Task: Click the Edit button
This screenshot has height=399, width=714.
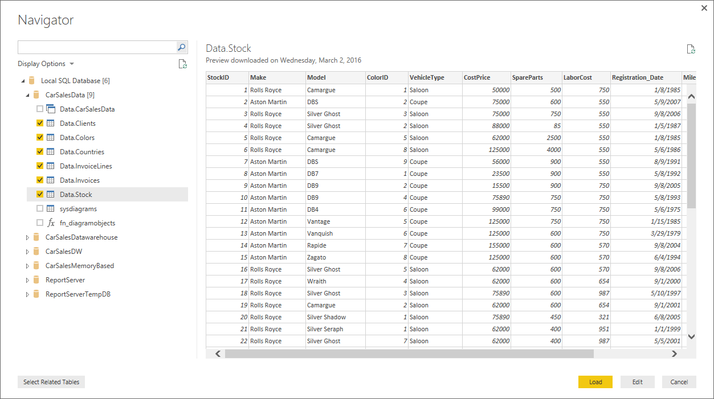Action: [638, 382]
